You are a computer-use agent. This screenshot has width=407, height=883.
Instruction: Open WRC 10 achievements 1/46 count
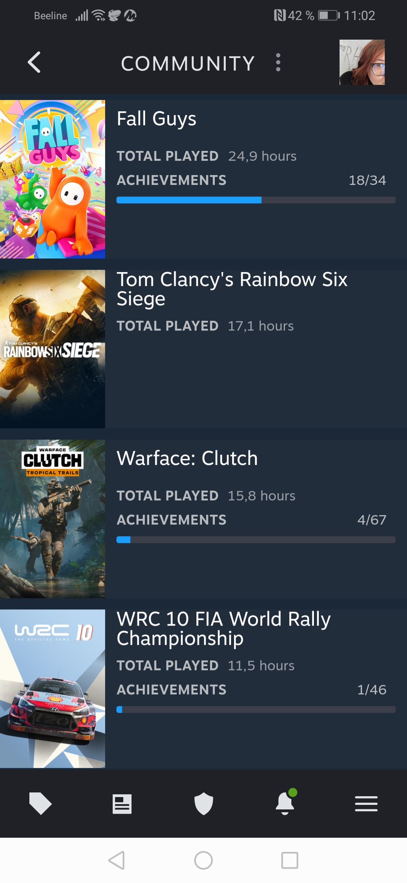click(x=372, y=689)
